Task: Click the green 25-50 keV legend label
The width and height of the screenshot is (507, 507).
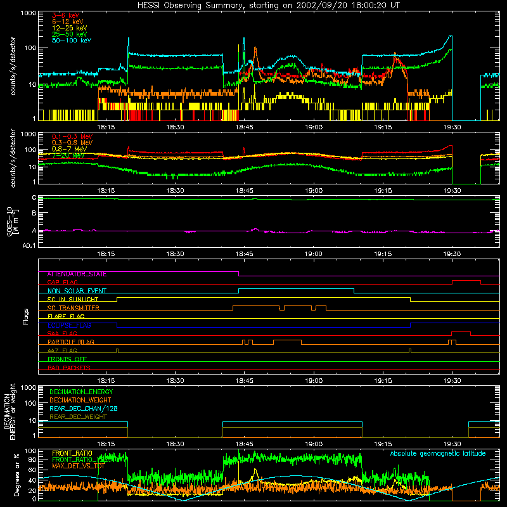Action: point(69,34)
